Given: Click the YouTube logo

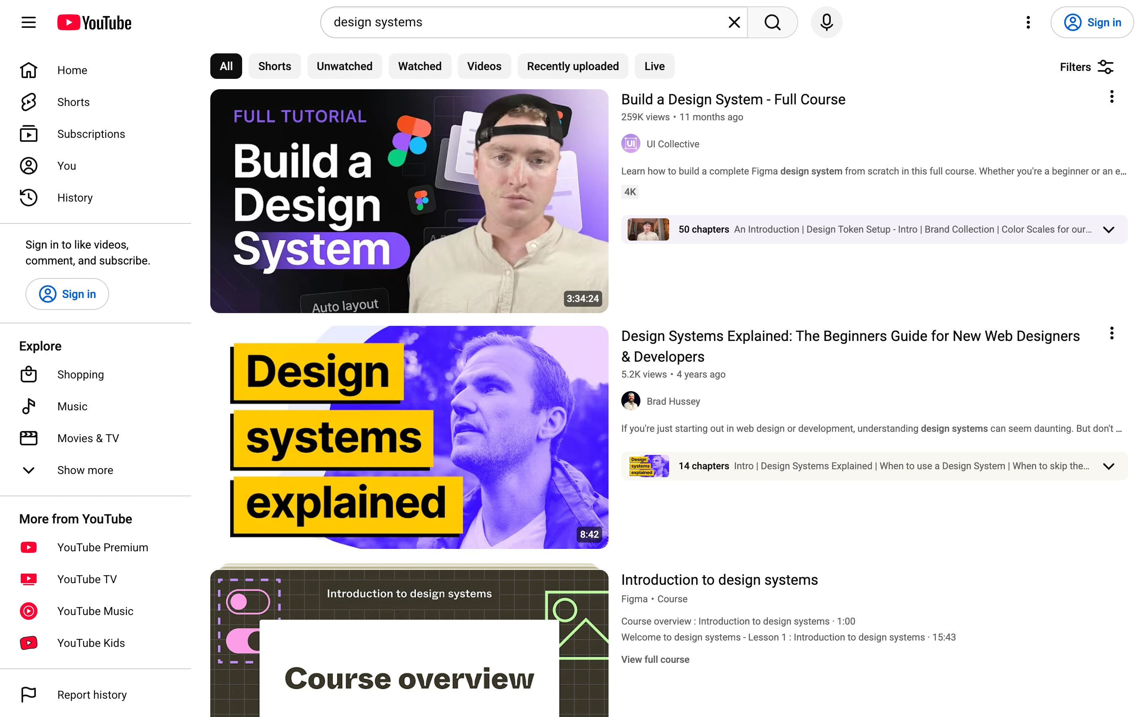Looking at the screenshot, I should 94,22.
